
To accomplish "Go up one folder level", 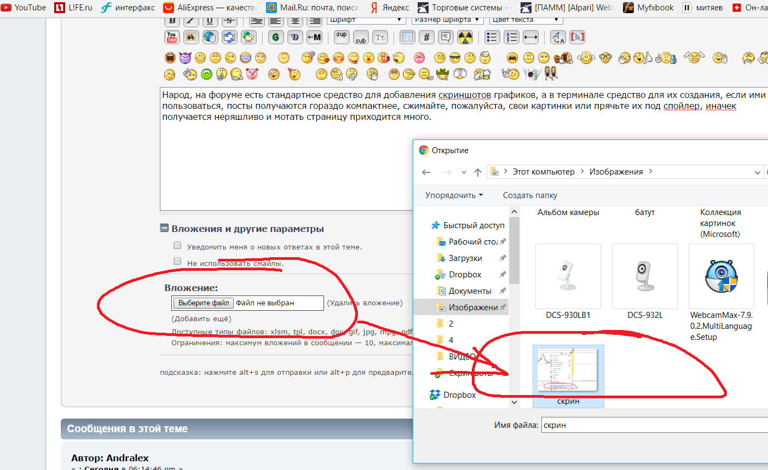I will [477, 172].
